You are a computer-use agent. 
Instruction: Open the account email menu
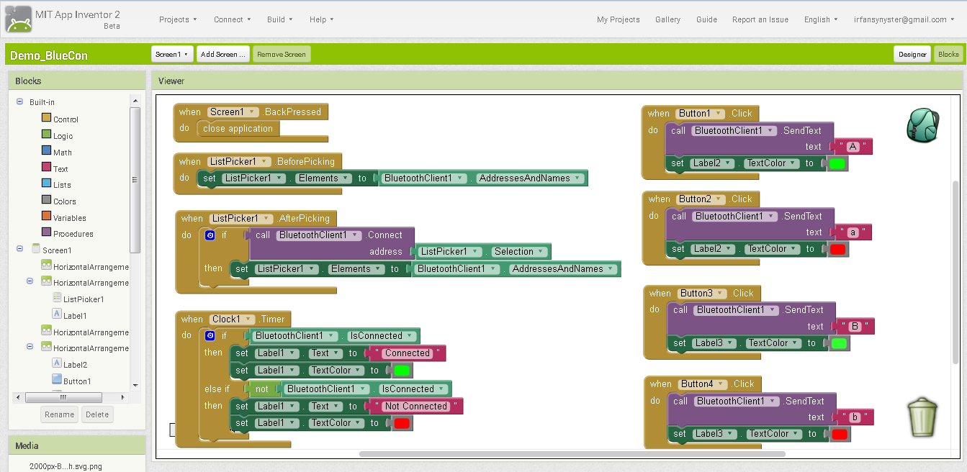[904, 19]
